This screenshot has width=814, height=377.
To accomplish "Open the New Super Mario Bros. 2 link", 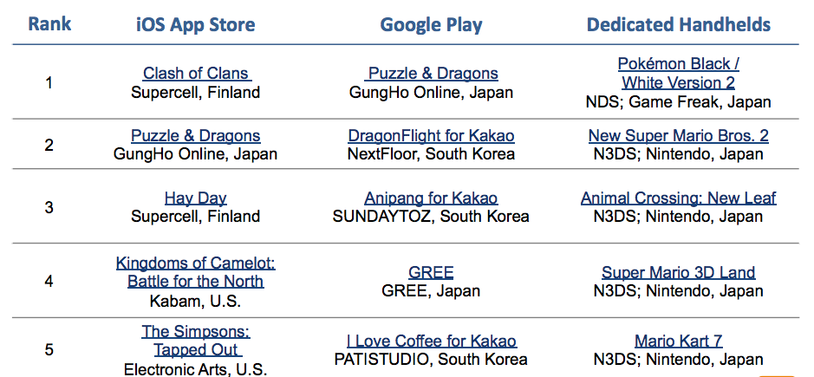I will 679,135.
